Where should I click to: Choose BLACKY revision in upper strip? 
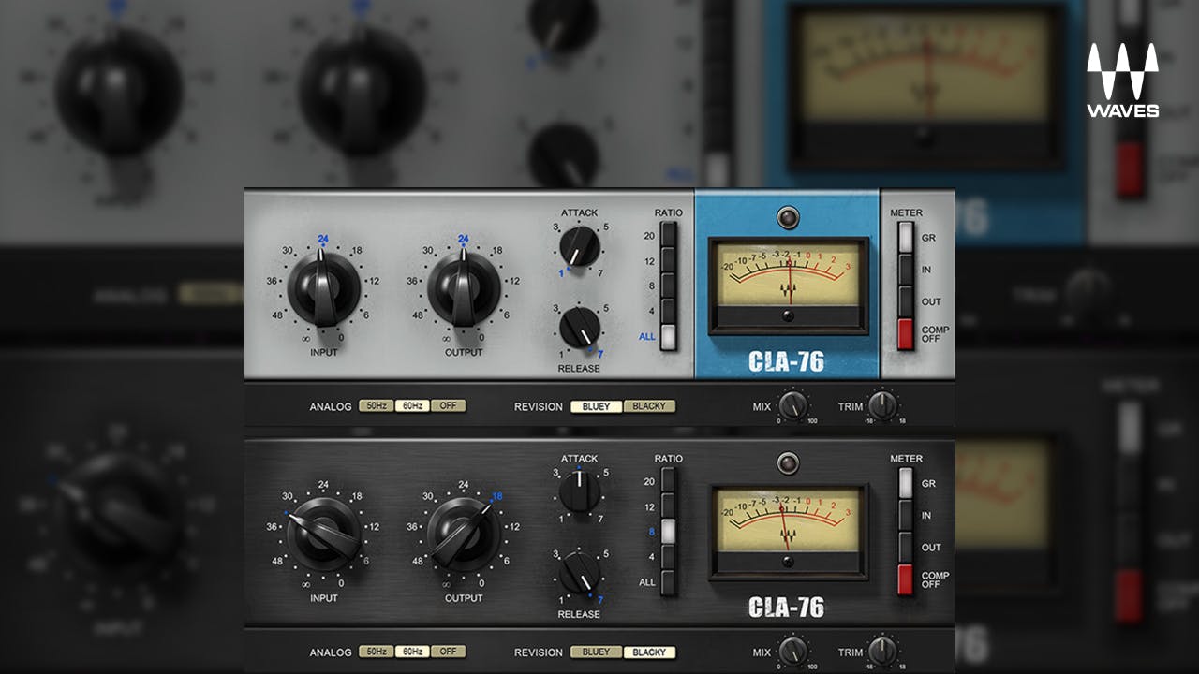649,406
